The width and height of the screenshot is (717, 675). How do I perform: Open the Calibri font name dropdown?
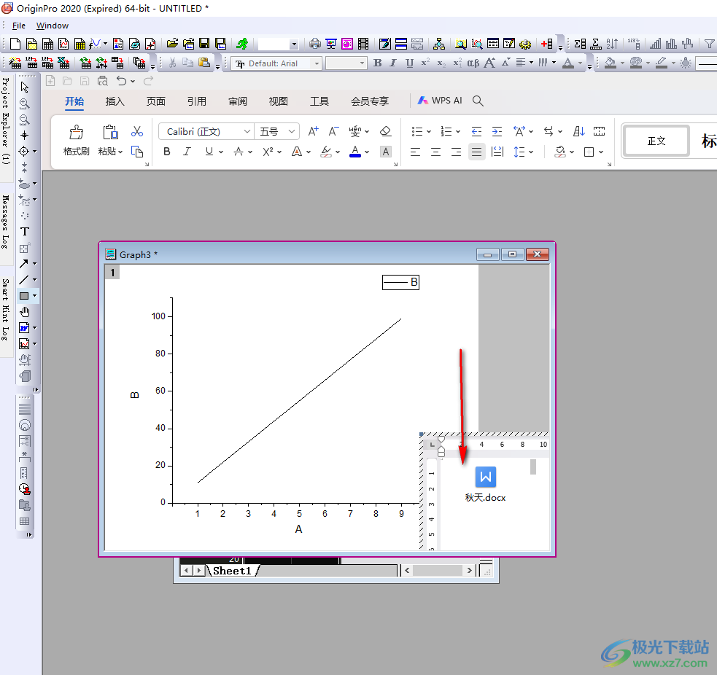[247, 131]
